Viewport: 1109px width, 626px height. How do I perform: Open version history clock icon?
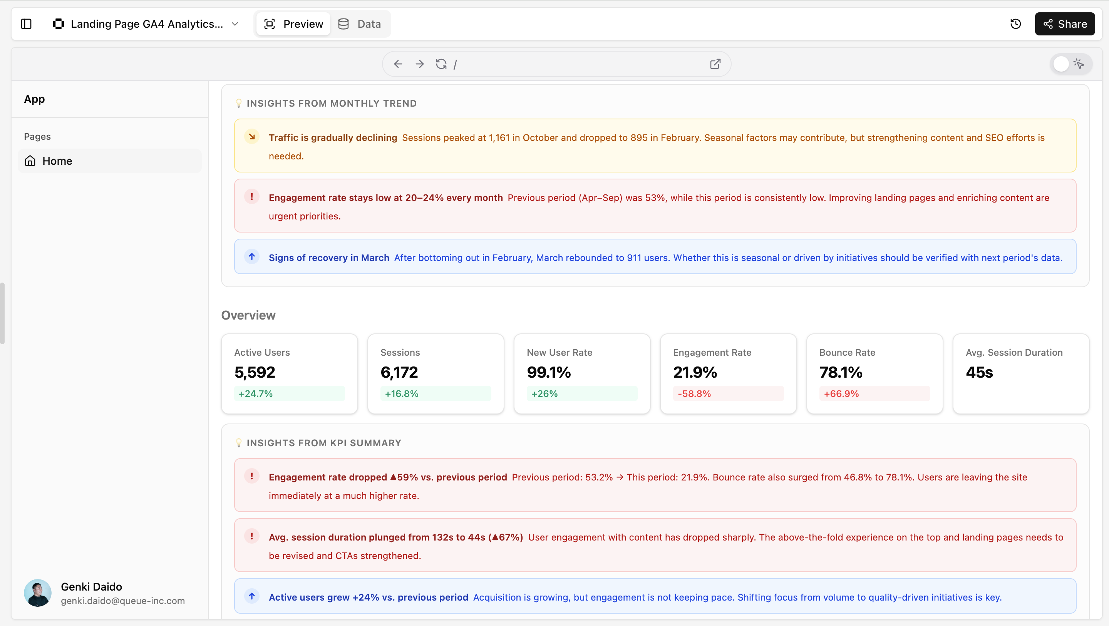1015,24
